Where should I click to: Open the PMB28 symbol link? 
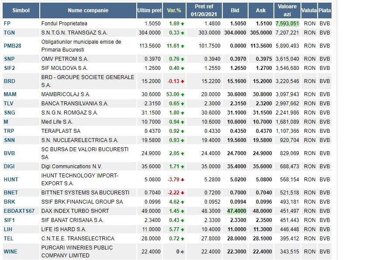(x=13, y=46)
